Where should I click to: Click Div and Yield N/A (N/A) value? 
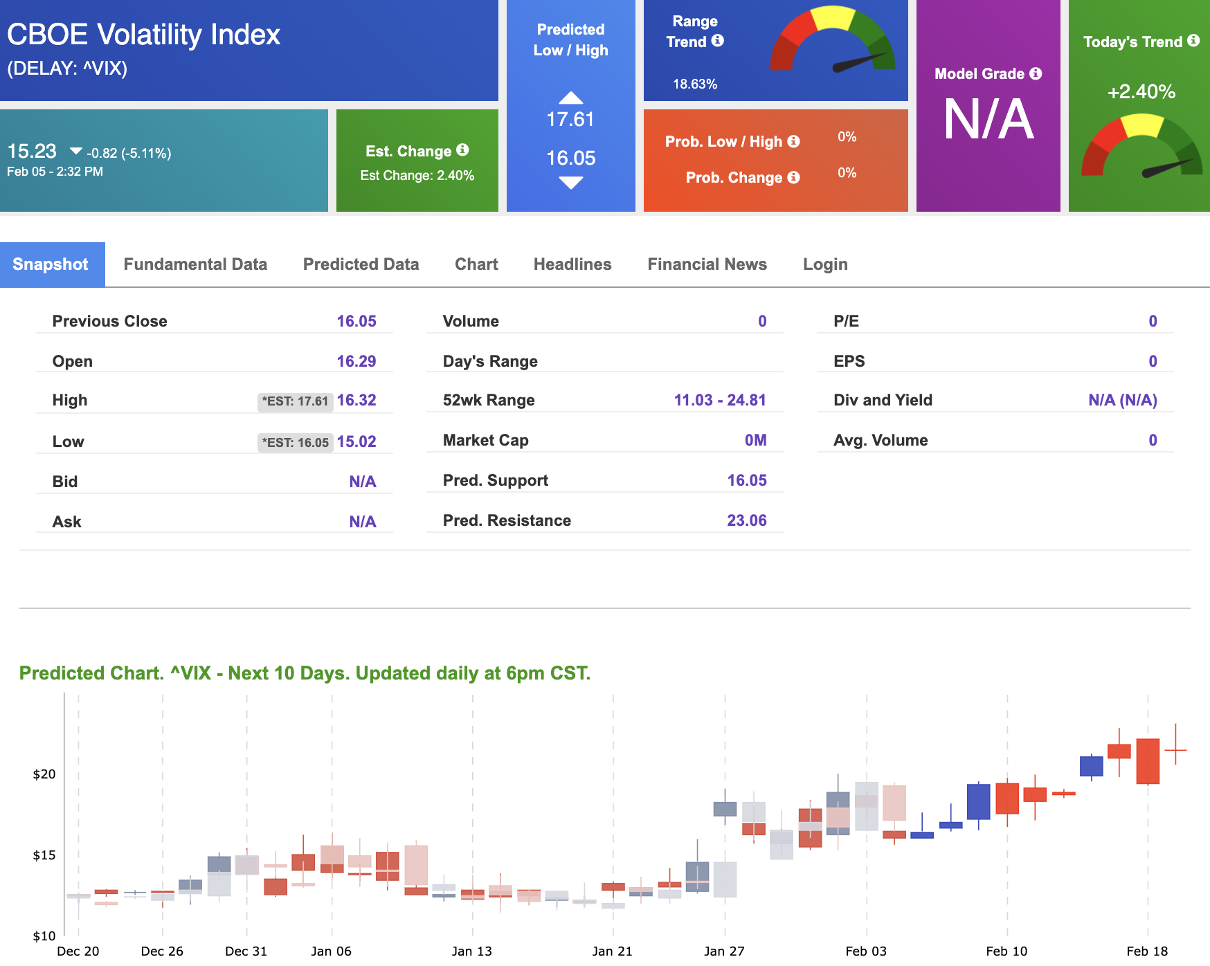pos(1123,400)
